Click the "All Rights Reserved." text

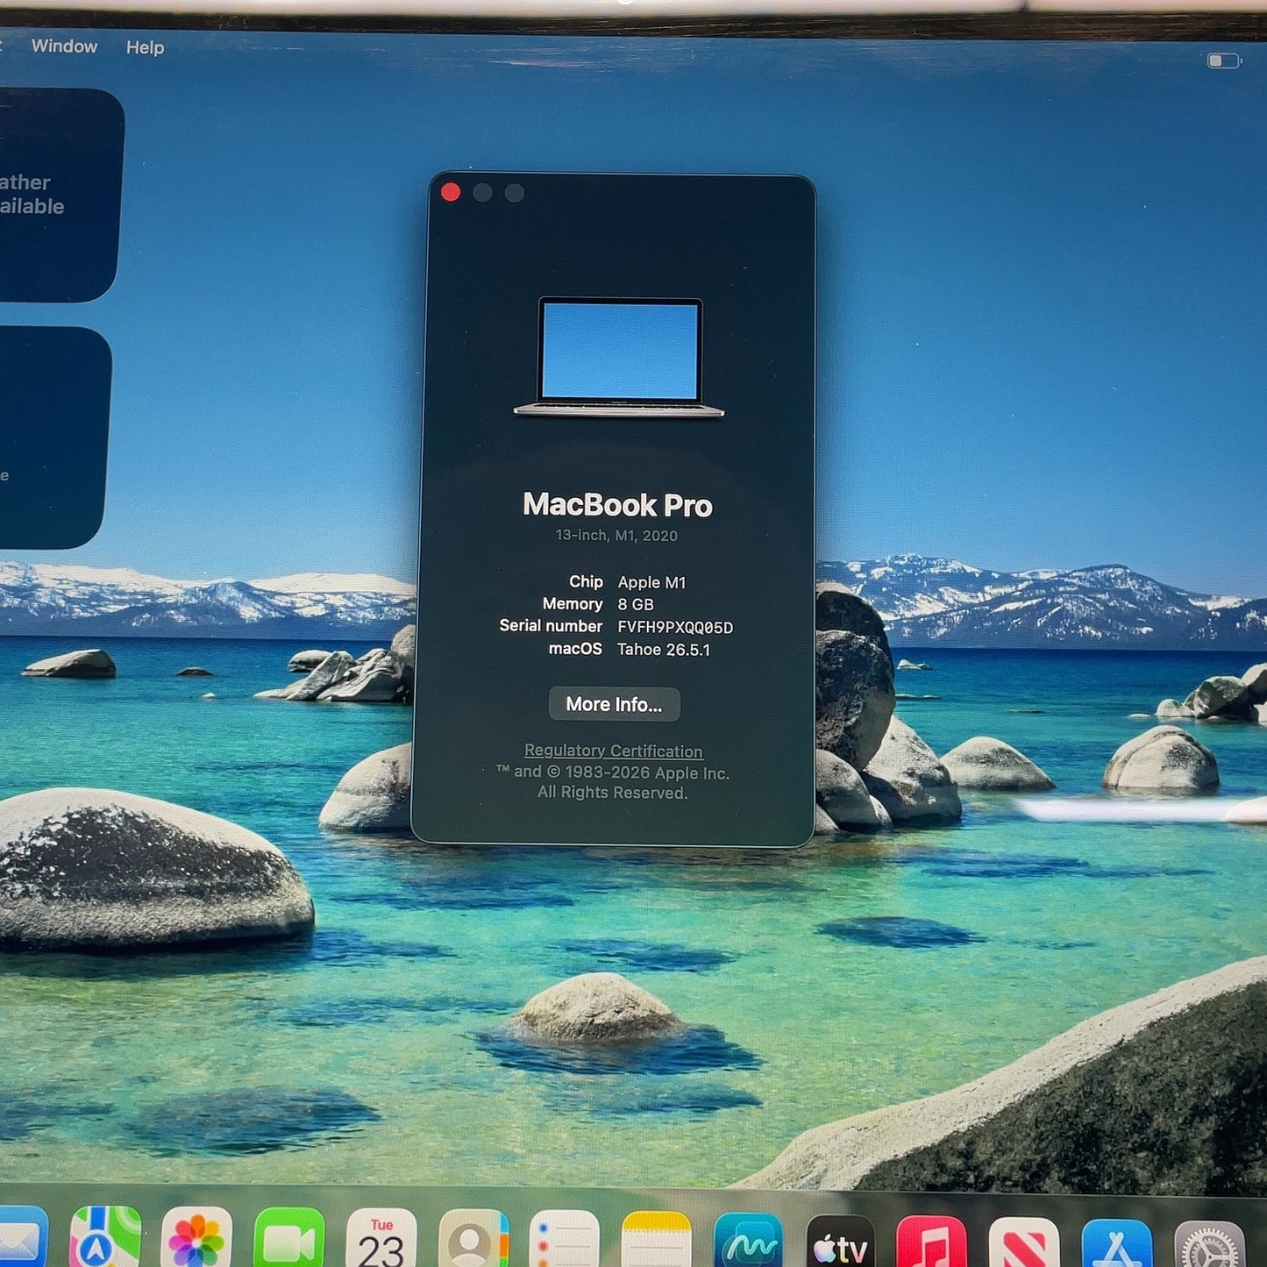coord(613,793)
